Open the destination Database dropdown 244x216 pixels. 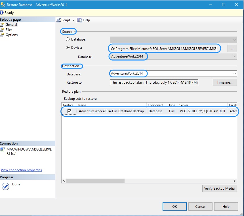click(234, 73)
